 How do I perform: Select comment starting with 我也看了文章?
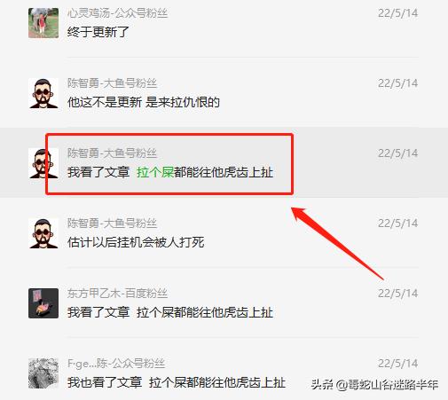177,382
